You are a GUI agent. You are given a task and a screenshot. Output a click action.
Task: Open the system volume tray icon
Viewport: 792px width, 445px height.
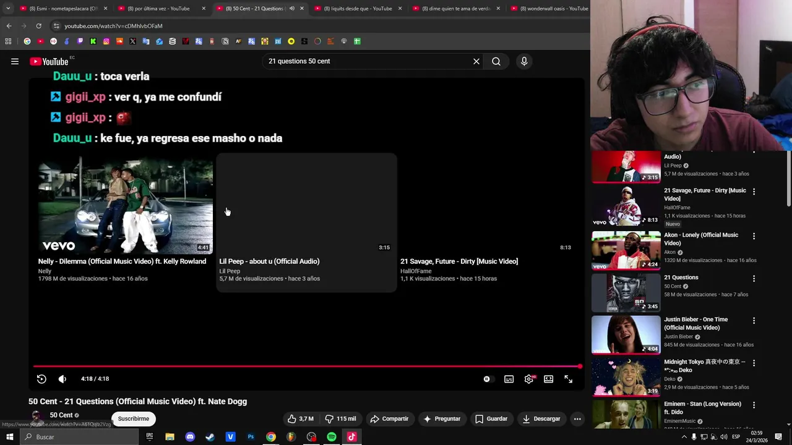[x=724, y=437]
